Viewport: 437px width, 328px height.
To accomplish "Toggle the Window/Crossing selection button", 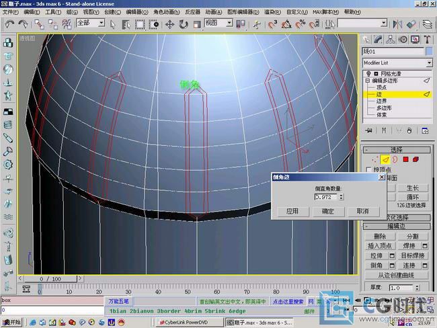I will pyautogui.click(x=154, y=24).
